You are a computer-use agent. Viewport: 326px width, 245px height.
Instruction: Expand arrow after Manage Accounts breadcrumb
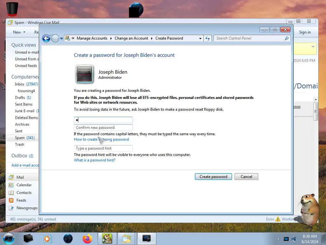(111, 38)
